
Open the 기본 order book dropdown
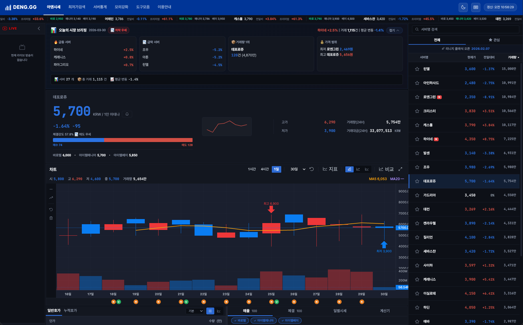[x=195, y=311]
